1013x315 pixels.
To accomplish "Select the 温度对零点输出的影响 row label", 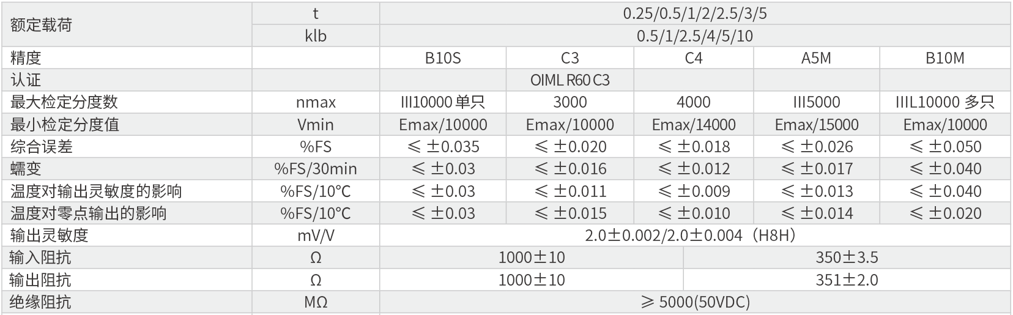I will click(x=88, y=213).
